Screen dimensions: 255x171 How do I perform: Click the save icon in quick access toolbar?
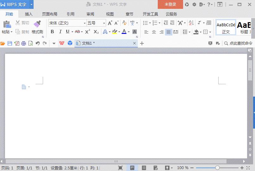10,43
